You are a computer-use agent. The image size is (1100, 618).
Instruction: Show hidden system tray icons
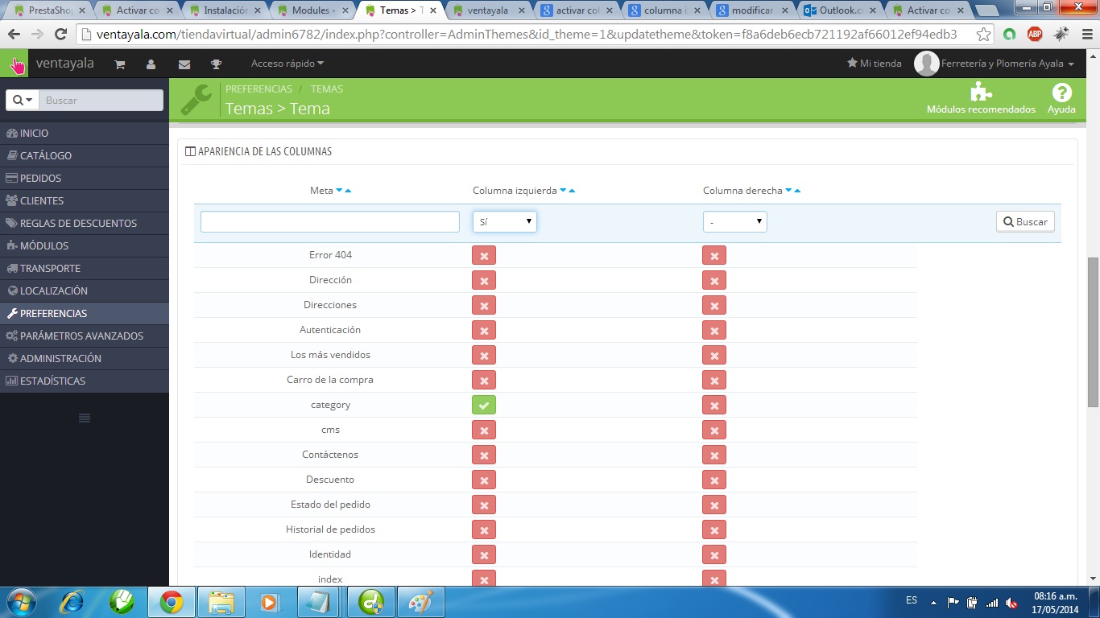(933, 602)
